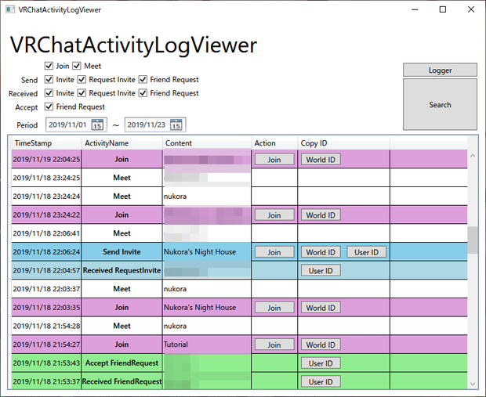Click Join button in 22:04:25 row
The width and height of the screenshot is (486, 397).
pyautogui.click(x=274, y=159)
